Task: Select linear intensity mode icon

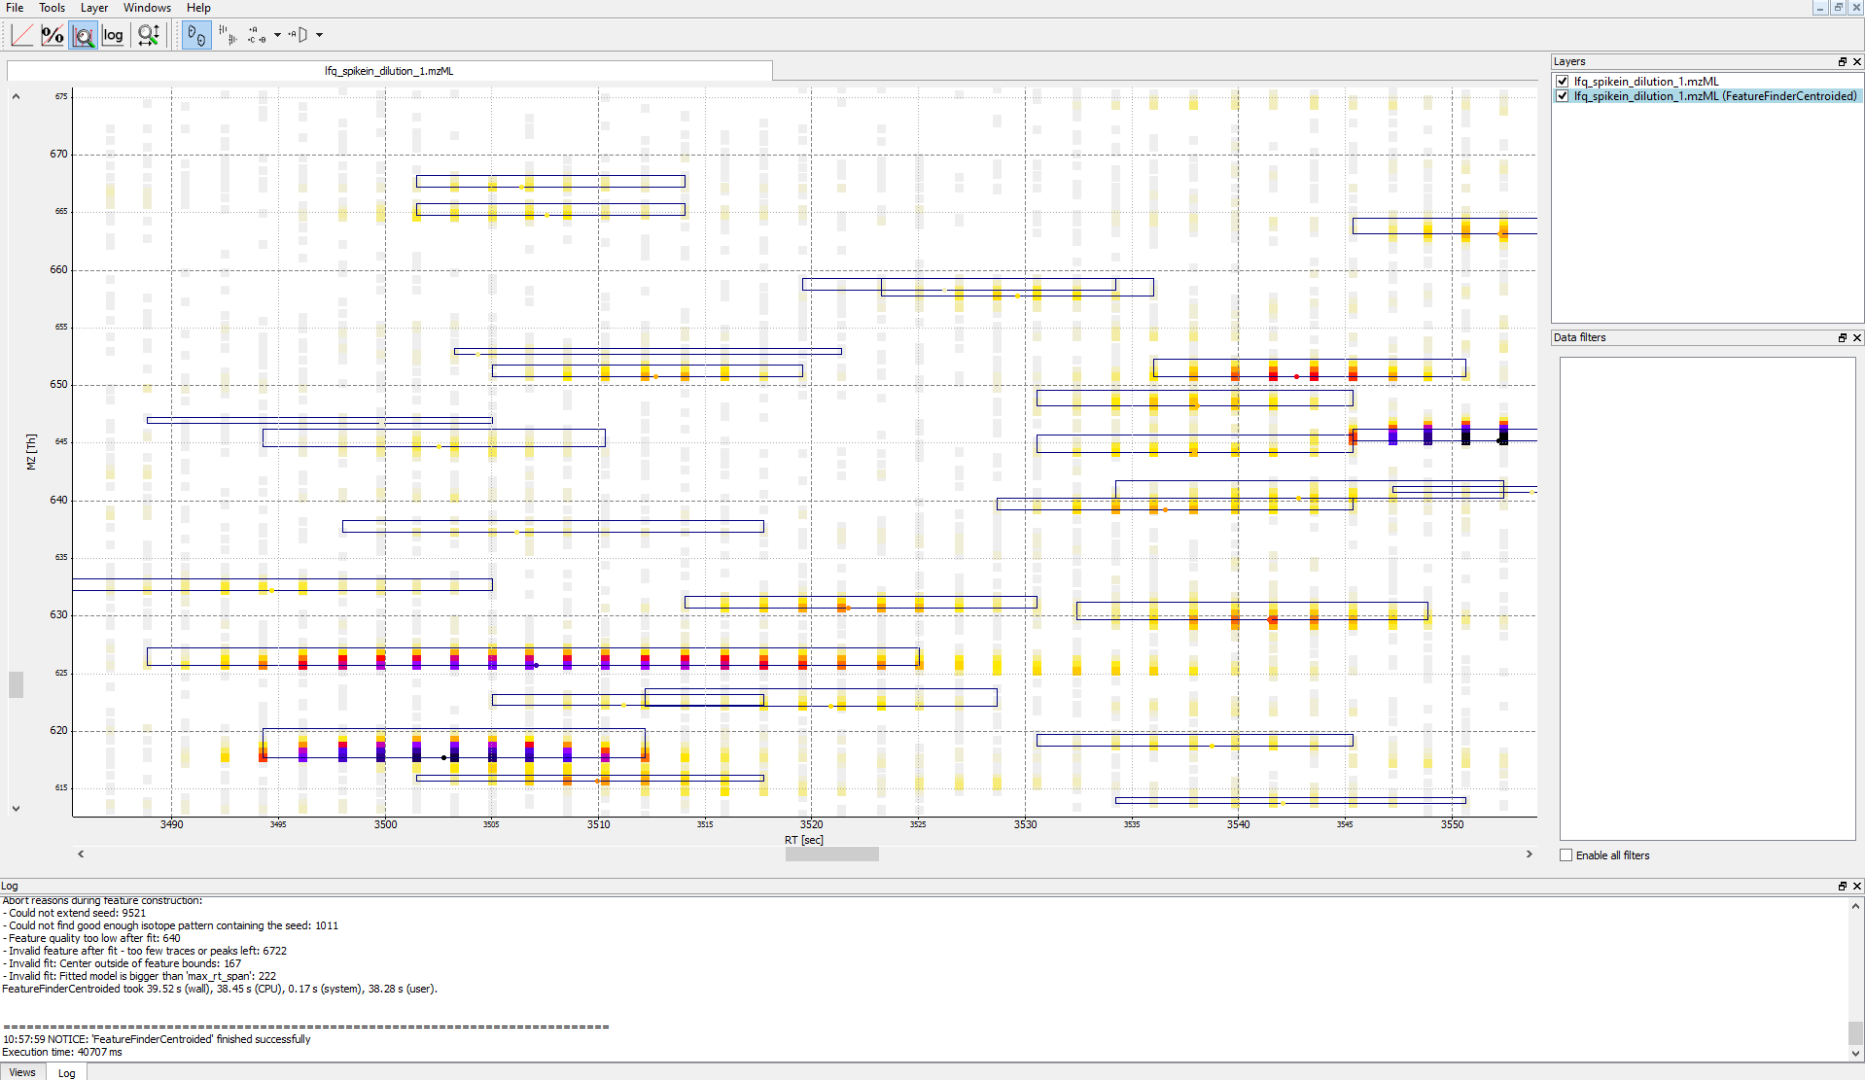Action: point(21,35)
